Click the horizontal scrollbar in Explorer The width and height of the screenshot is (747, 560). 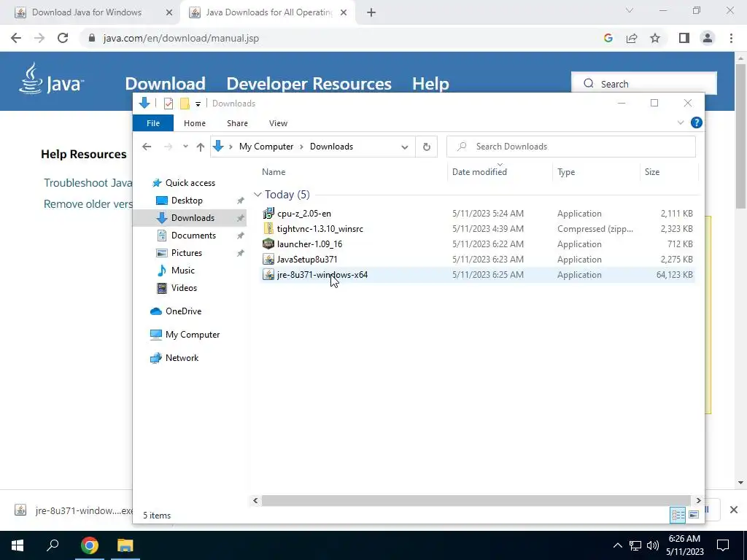click(x=476, y=500)
